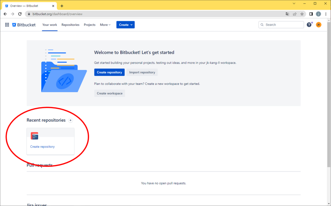Click the Recent repositories heading
The width and height of the screenshot is (331, 206).
click(46, 120)
